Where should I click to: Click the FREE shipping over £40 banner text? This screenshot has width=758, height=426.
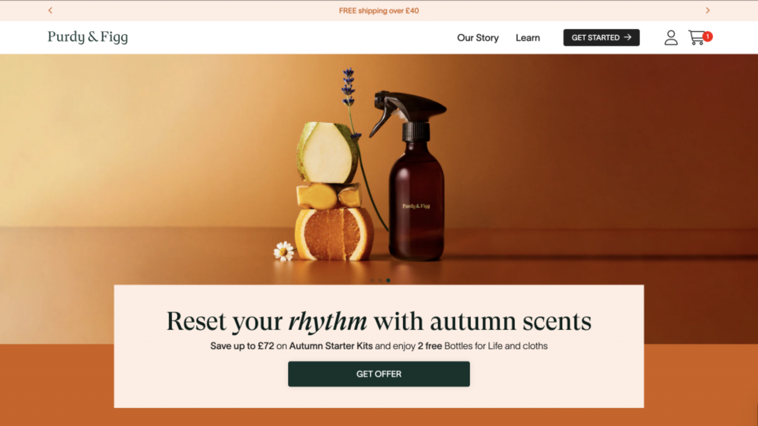[x=379, y=11]
